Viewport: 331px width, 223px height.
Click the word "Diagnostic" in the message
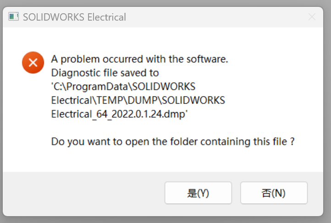pos(72,73)
